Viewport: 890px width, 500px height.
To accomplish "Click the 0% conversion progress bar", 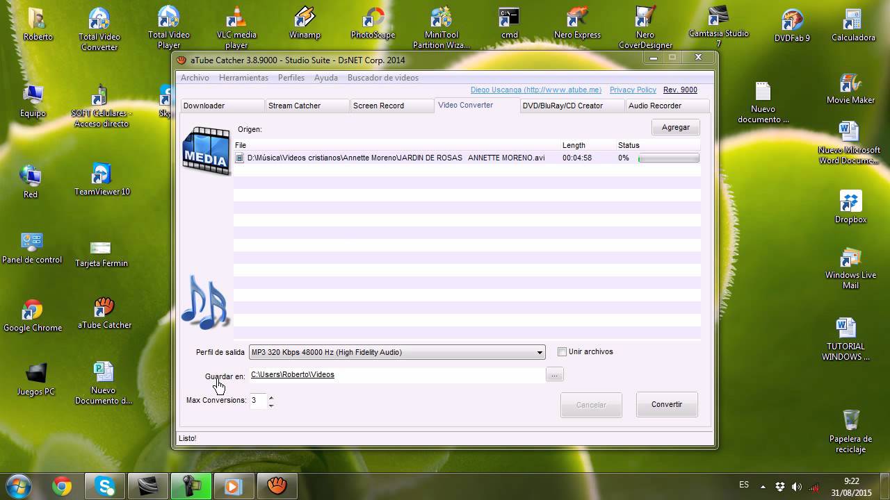I will (x=668, y=158).
